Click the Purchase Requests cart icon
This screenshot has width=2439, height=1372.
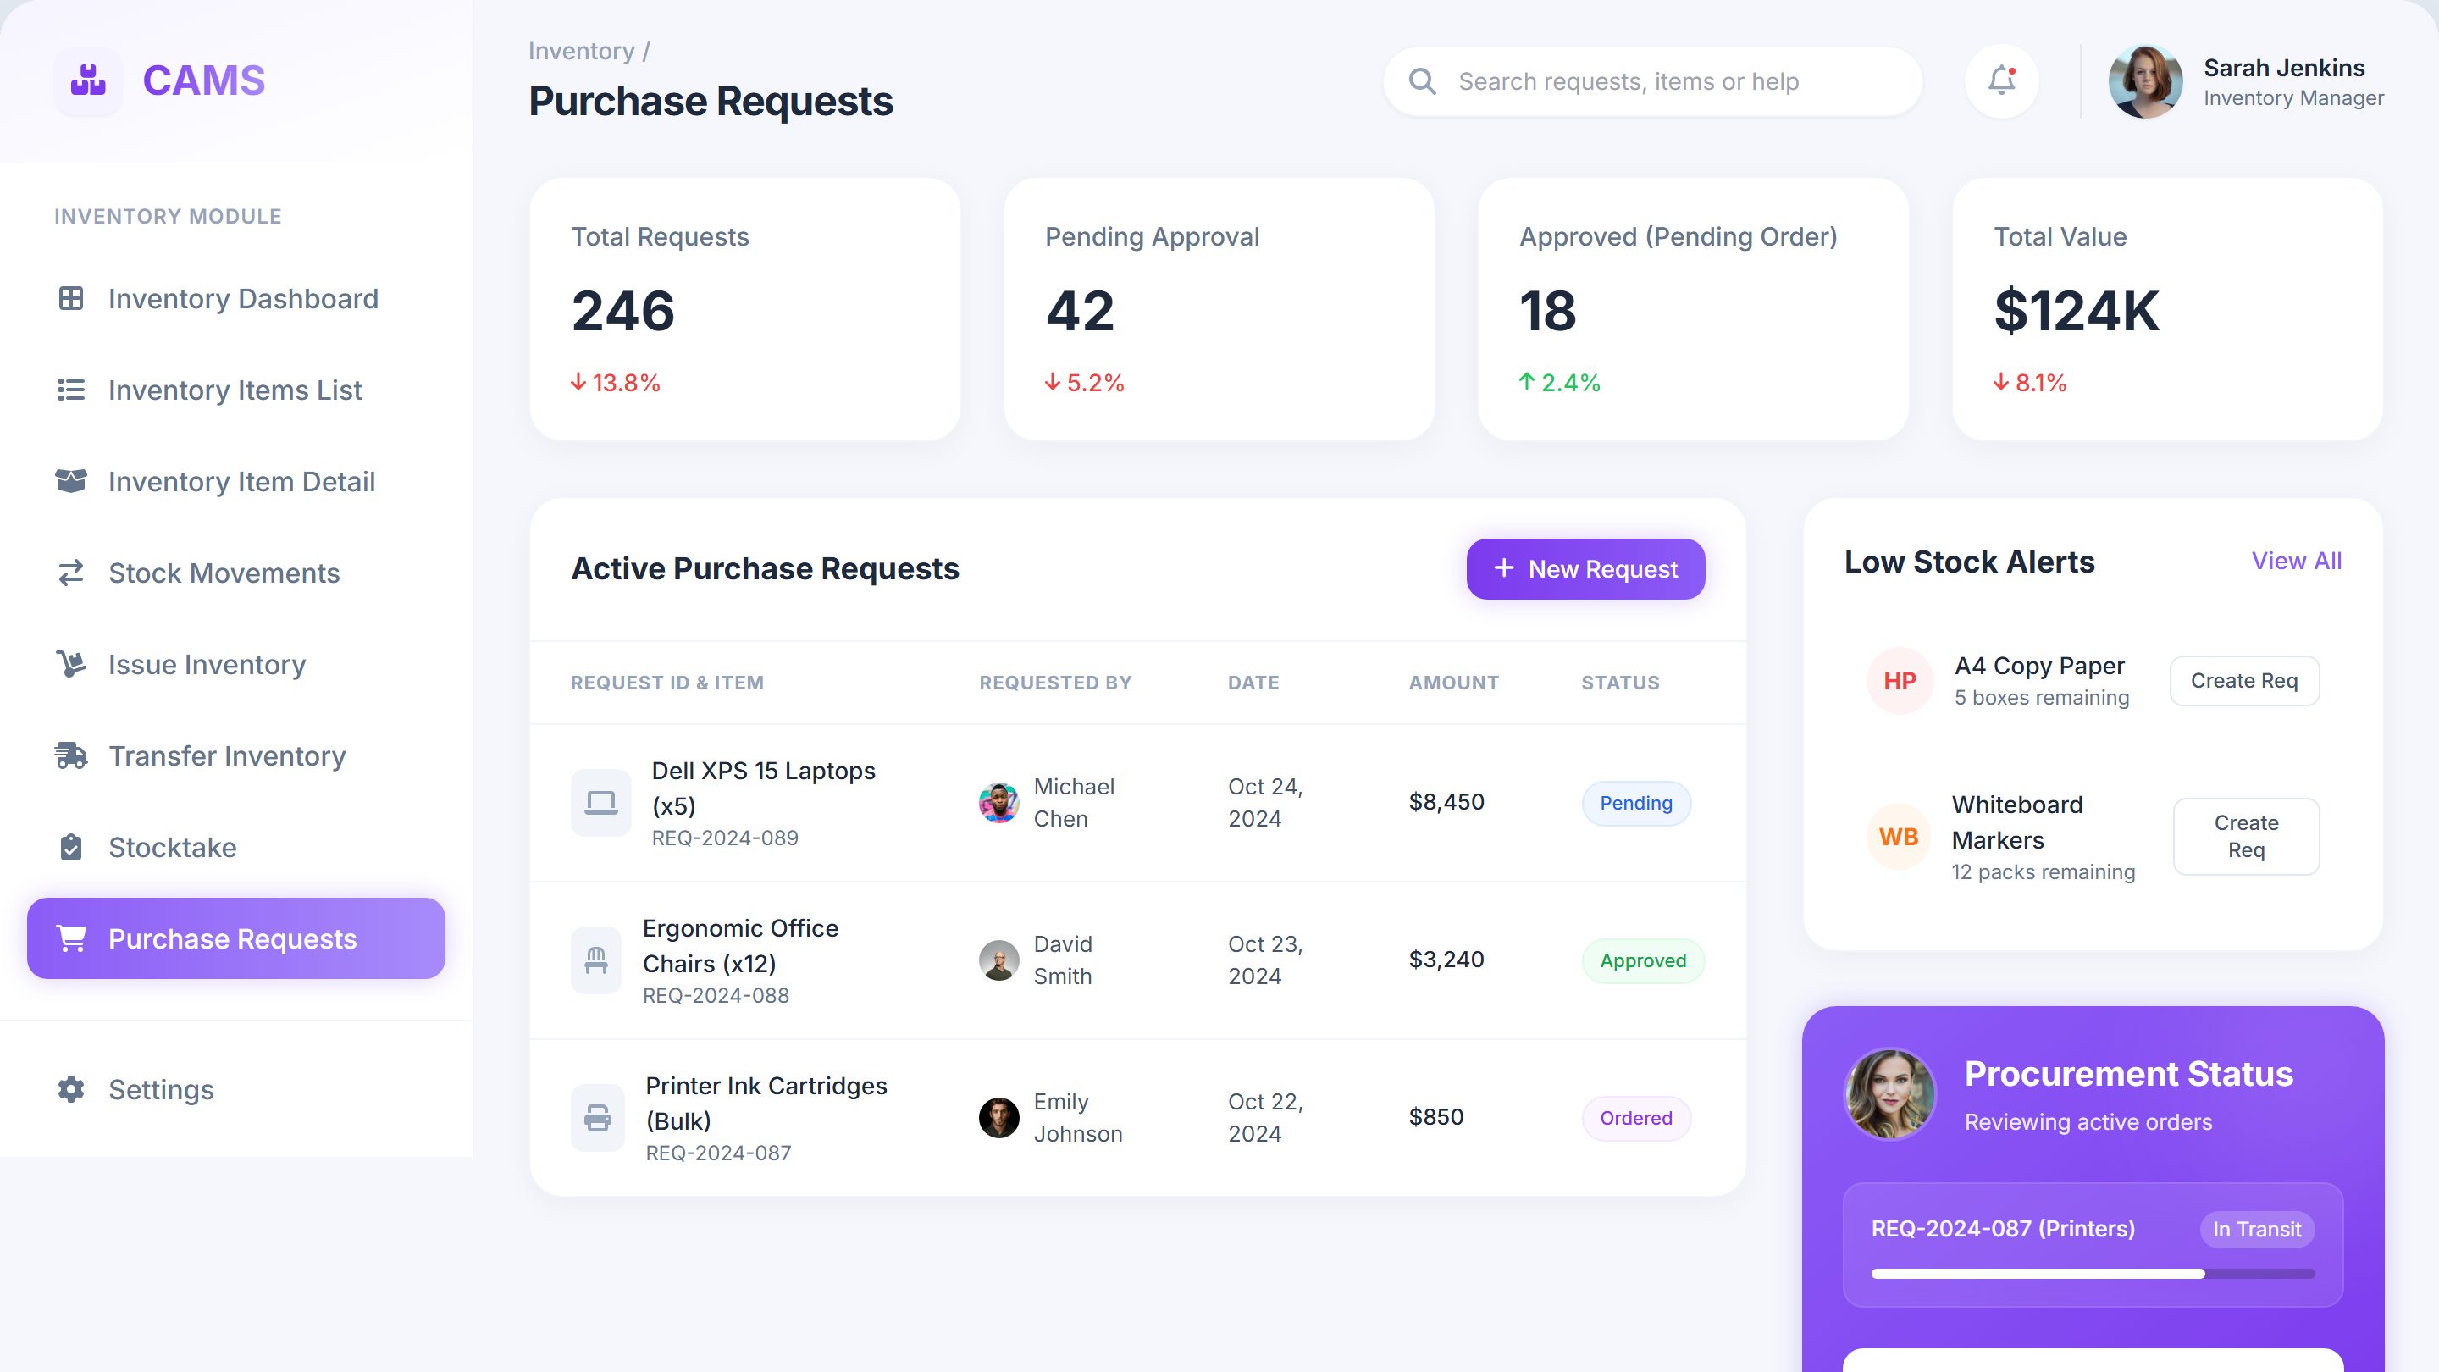click(72, 938)
